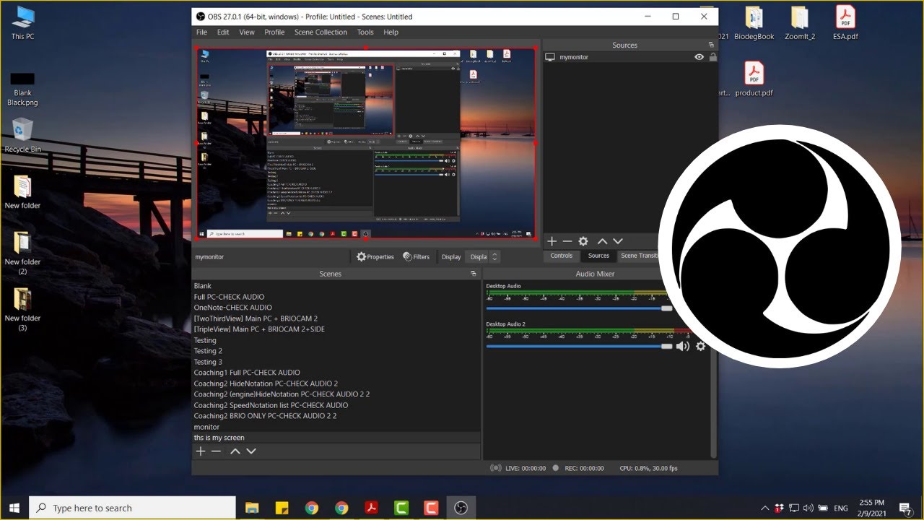Move the selected source down
Screen dimensions: 924x520
tap(618, 241)
